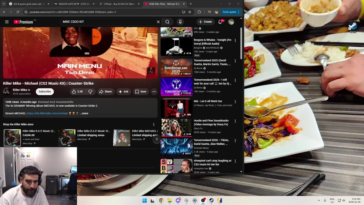The height and width of the screenshot is (205, 364).
Task: Open Chrome media controls icon
Action: [209, 12]
